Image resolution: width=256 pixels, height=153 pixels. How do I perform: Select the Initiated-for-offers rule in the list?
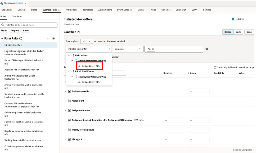(x=29, y=45)
